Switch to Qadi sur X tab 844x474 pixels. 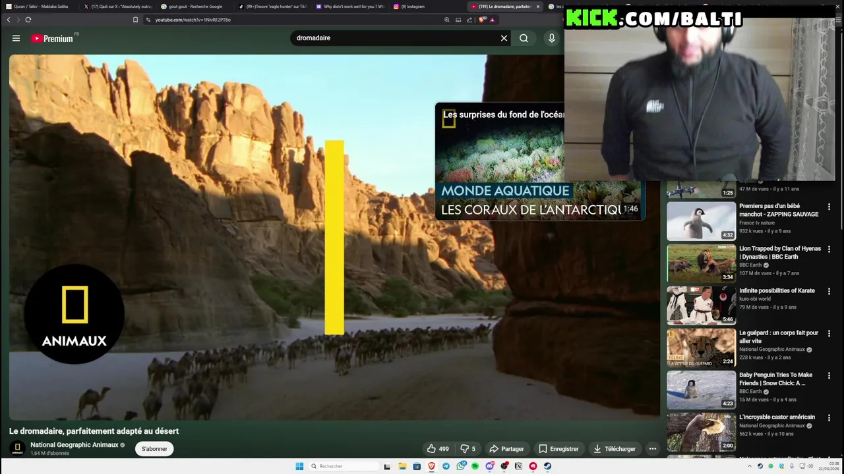[117, 7]
